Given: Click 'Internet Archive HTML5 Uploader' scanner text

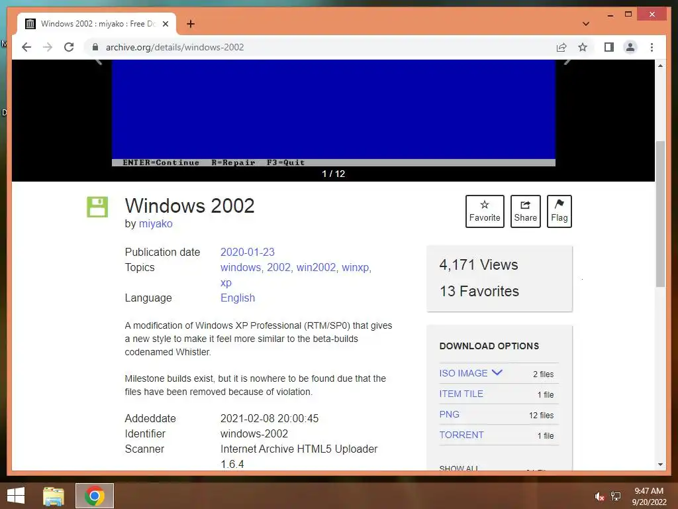Looking at the screenshot, I should click(299, 449).
